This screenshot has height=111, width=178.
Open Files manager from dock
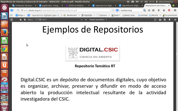point(5,24)
